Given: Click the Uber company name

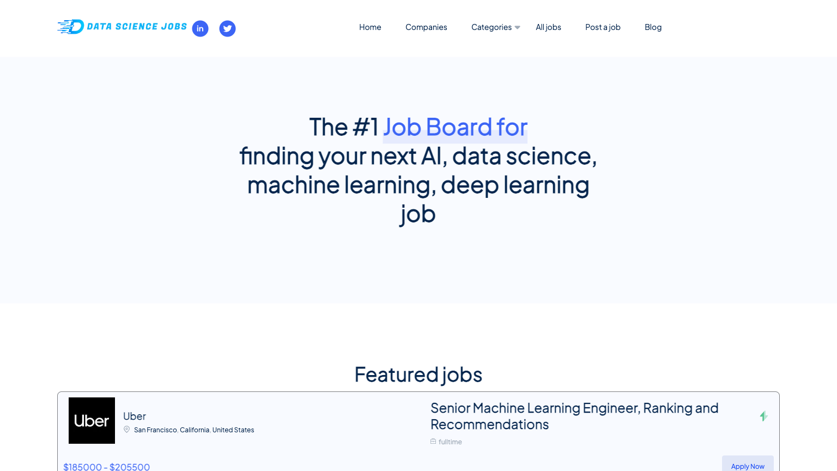Looking at the screenshot, I should coord(135,416).
